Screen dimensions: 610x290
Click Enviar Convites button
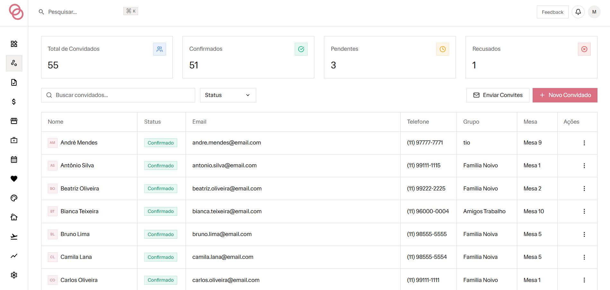tap(498, 95)
